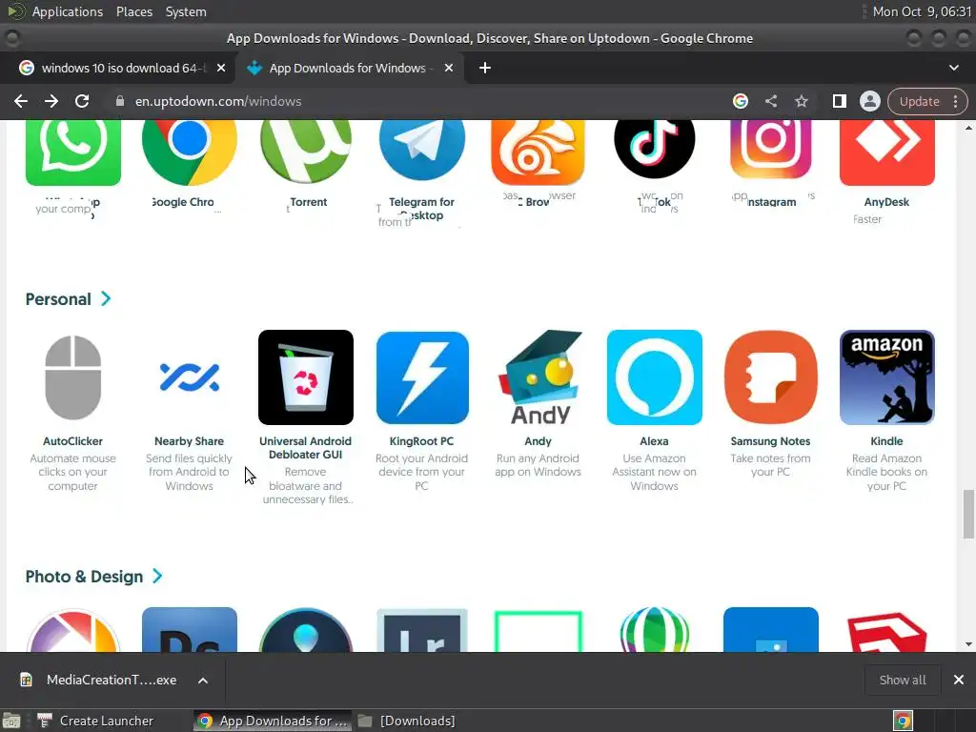
Task: Open the KingRoot PC lightning icon
Action: (422, 377)
